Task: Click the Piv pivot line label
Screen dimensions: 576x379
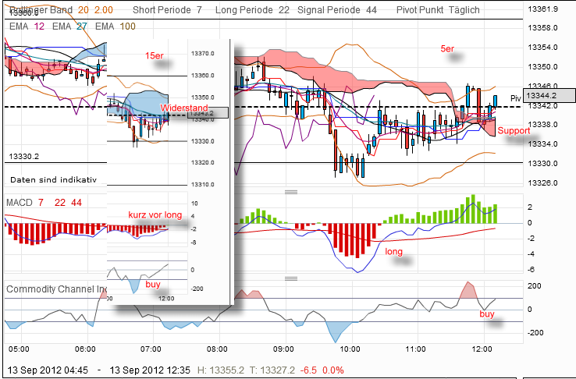Action: (516, 98)
